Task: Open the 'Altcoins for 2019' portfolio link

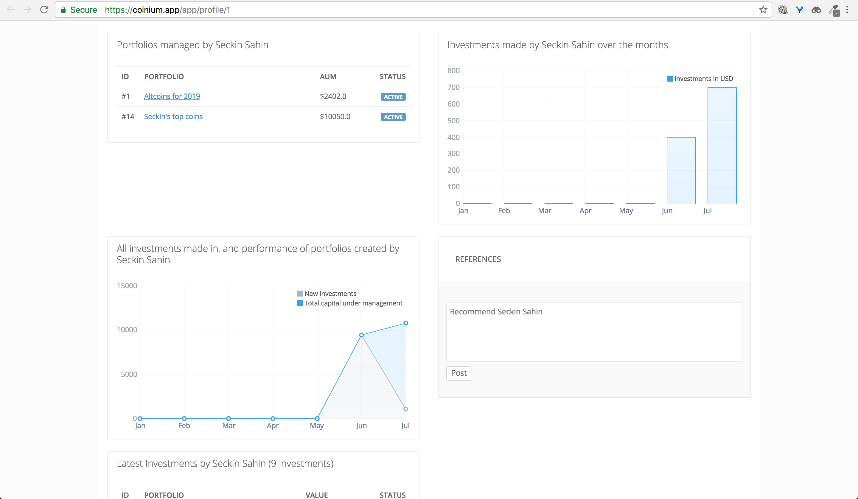Action: click(x=172, y=96)
